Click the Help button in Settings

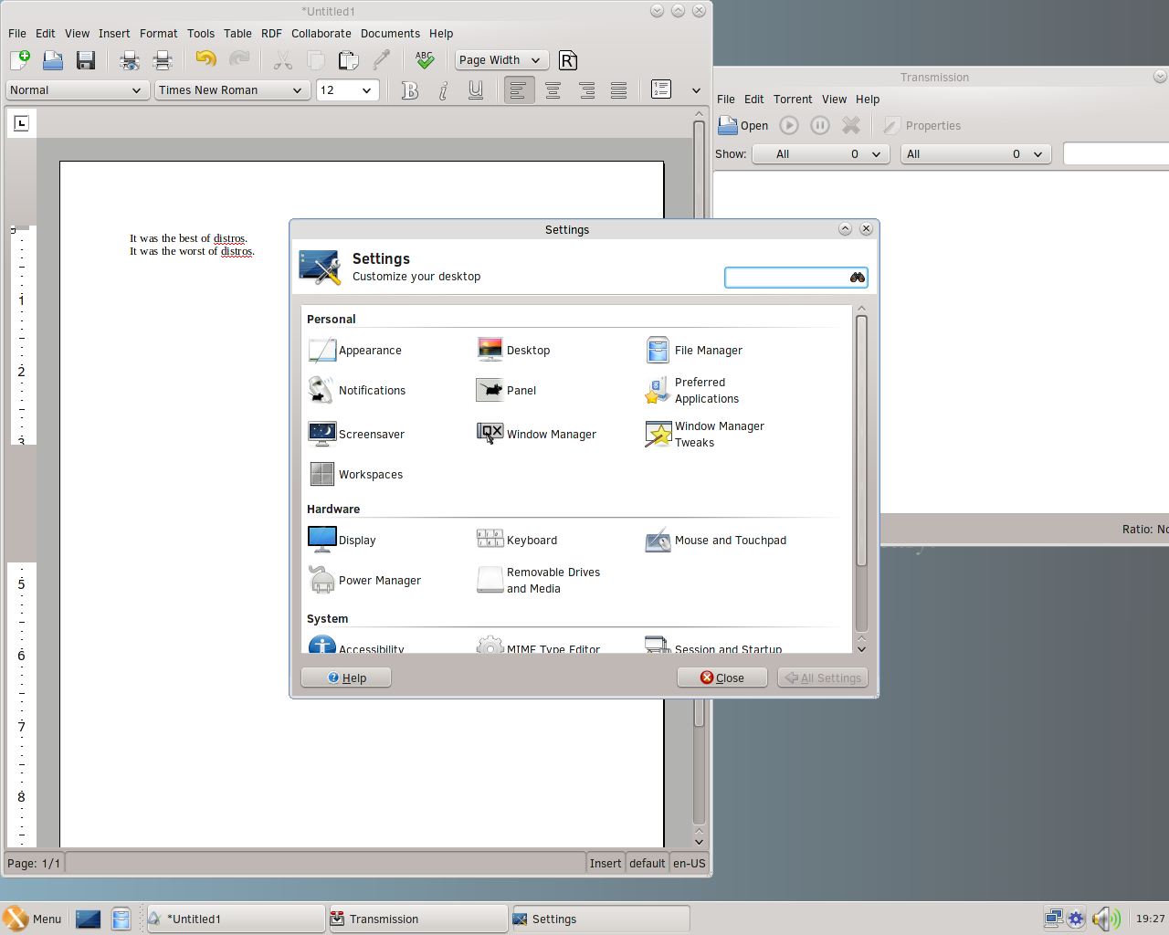[x=346, y=678]
